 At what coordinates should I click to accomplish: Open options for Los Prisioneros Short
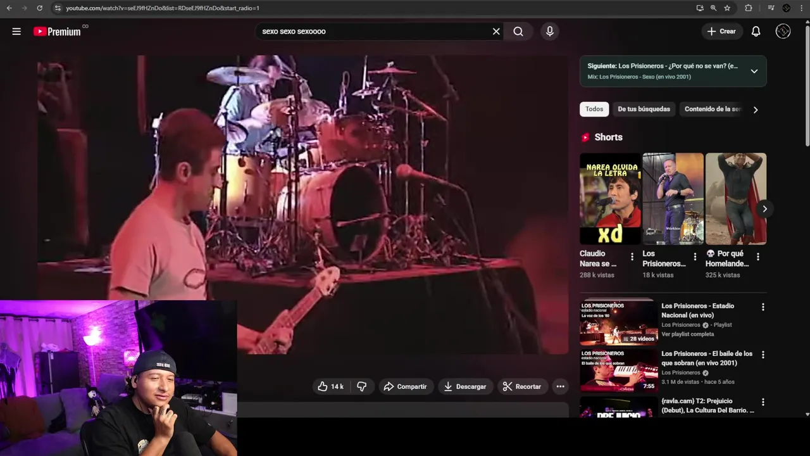pyautogui.click(x=695, y=256)
